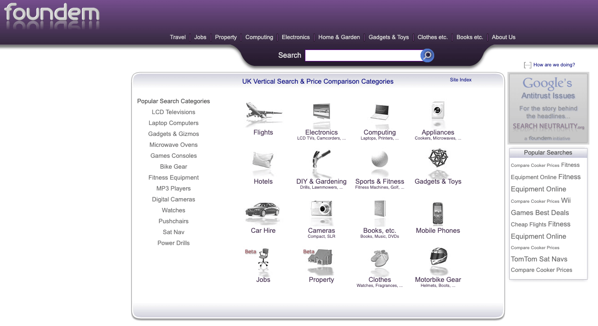The width and height of the screenshot is (598, 326).
Task: Open the Travel menu item
Action: [178, 37]
